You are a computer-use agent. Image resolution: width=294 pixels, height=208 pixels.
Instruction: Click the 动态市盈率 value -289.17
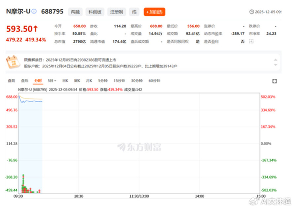[x=238, y=34]
